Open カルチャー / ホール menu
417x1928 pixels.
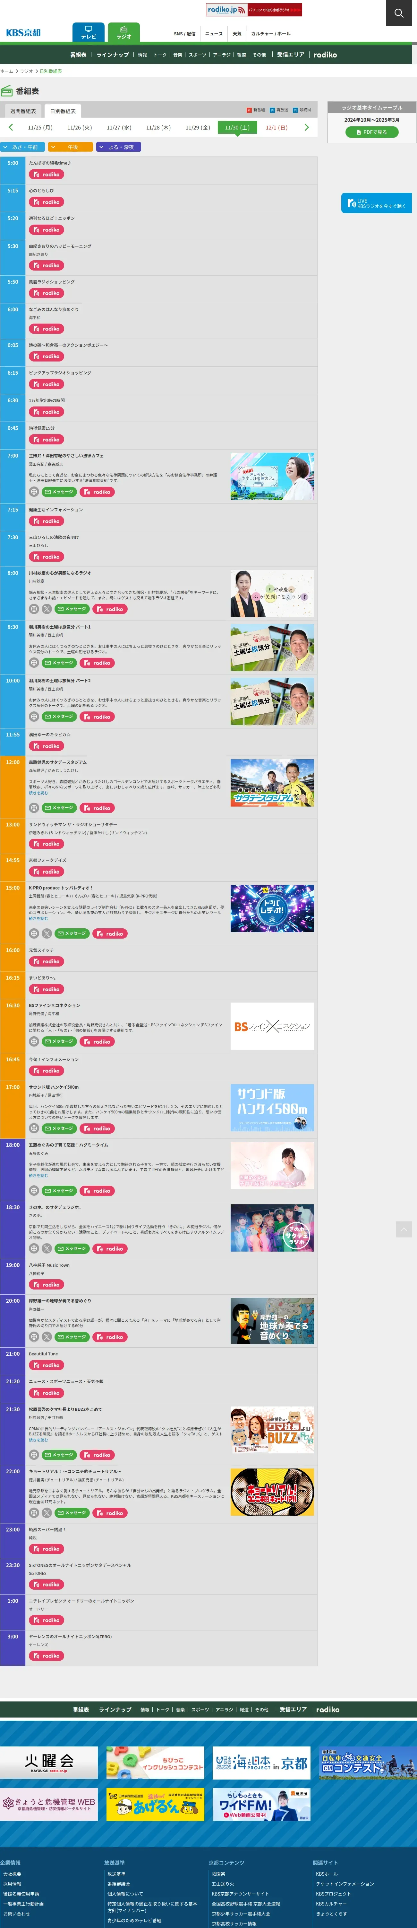(x=270, y=34)
